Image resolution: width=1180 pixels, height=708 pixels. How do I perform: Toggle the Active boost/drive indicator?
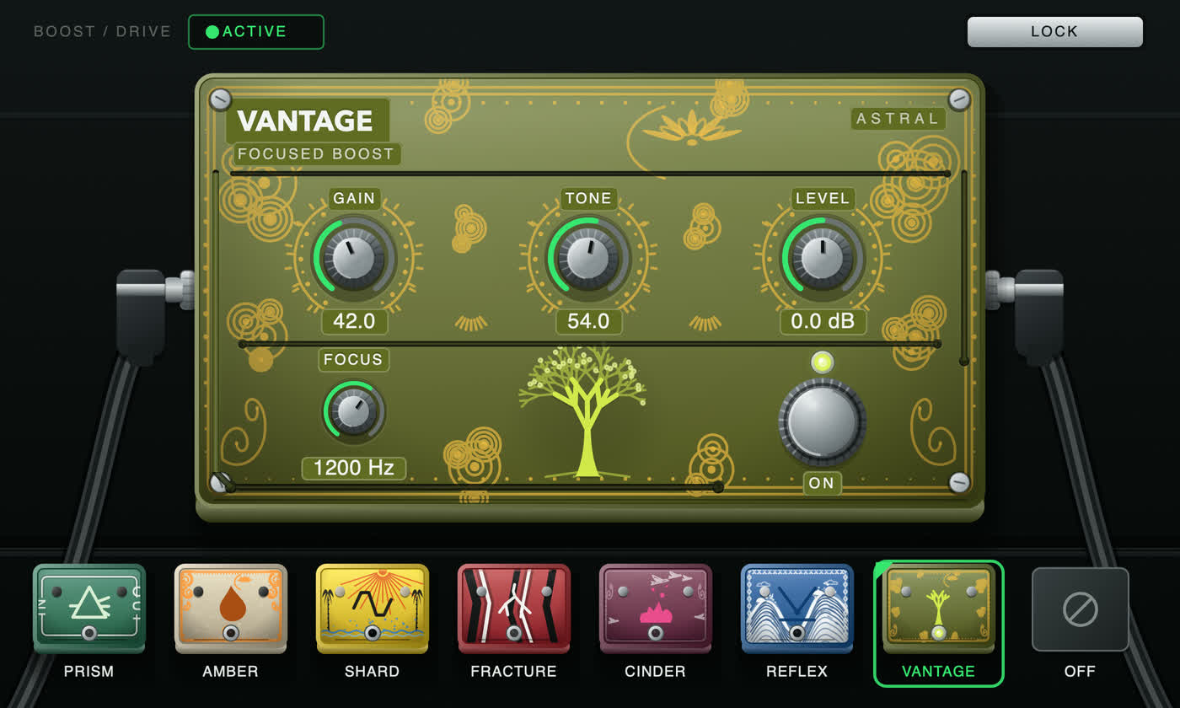[x=256, y=32]
